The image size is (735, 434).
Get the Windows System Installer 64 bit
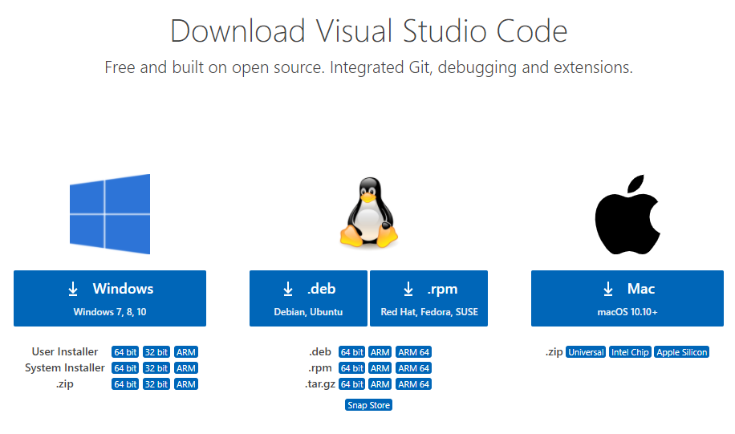[125, 368]
